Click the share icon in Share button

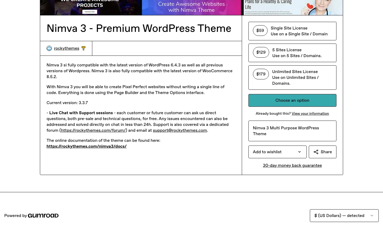pos(316,152)
